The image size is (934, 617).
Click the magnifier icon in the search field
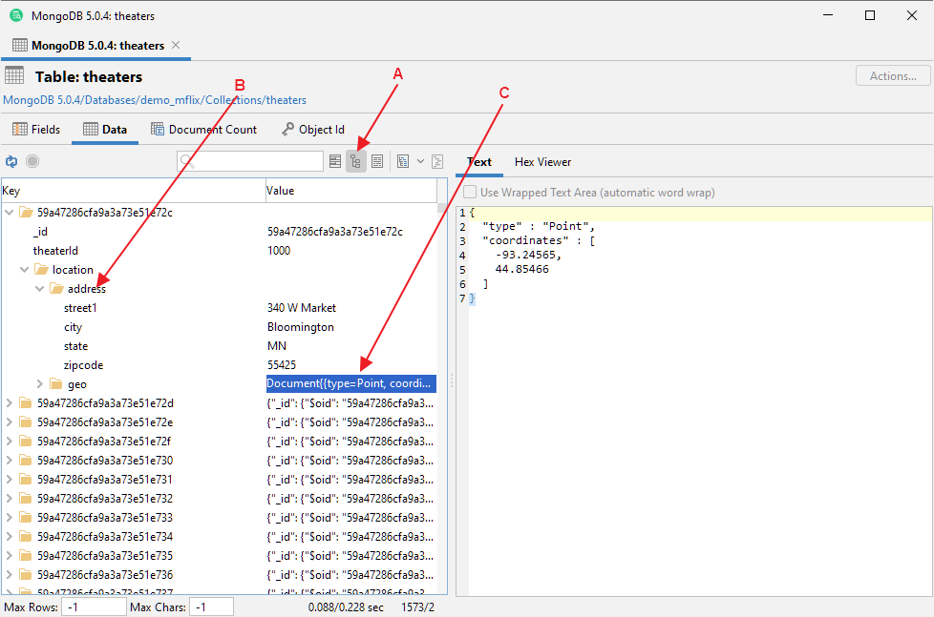tap(187, 161)
